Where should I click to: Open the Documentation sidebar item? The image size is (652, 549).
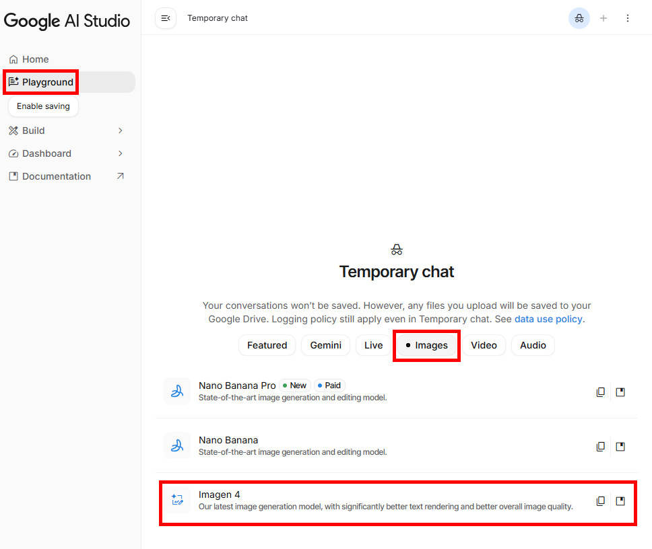click(x=69, y=176)
